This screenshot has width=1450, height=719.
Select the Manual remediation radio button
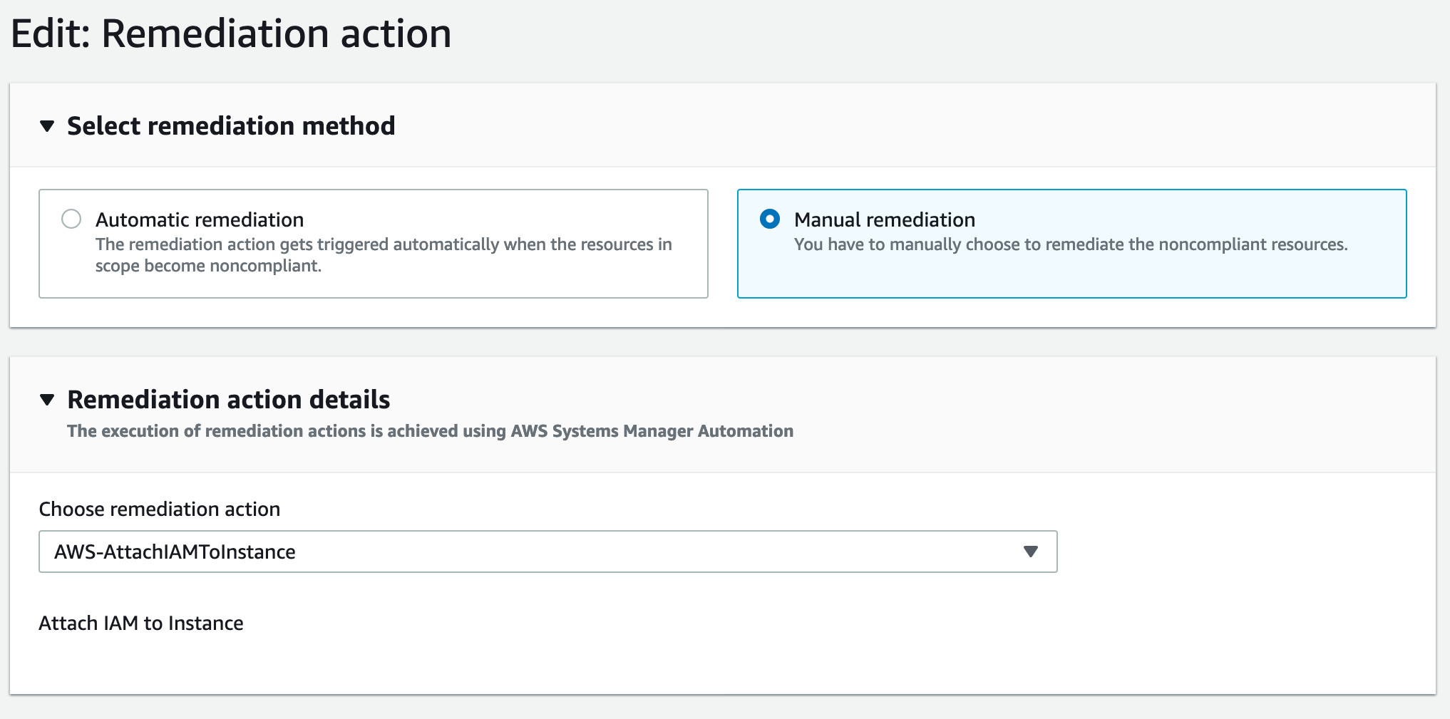click(x=770, y=219)
